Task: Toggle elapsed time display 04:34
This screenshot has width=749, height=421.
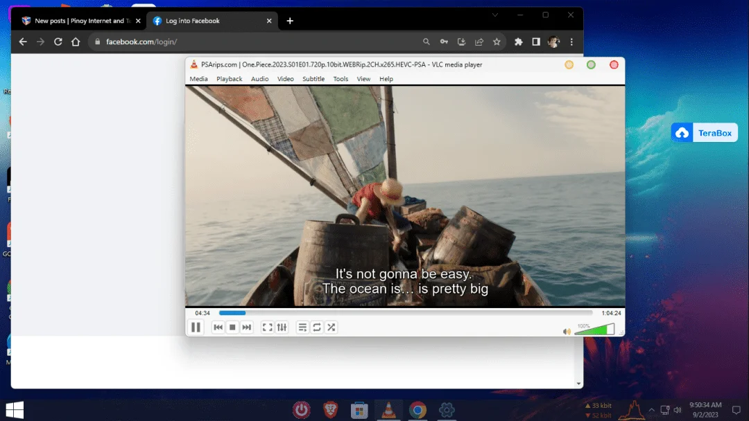Action: coord(203,313)
